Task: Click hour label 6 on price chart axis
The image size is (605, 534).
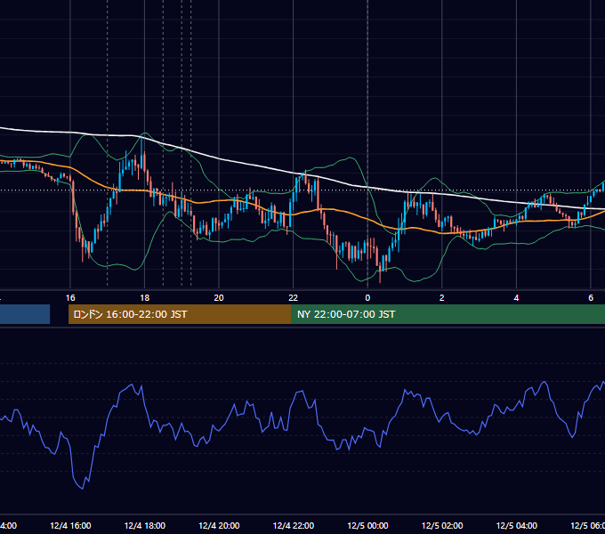Action: coord(591,297)
